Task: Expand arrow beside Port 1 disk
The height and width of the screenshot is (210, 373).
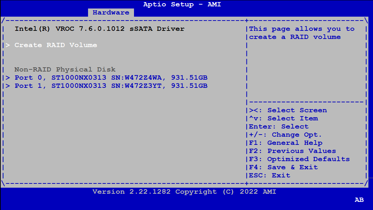Action: point(8,86)
